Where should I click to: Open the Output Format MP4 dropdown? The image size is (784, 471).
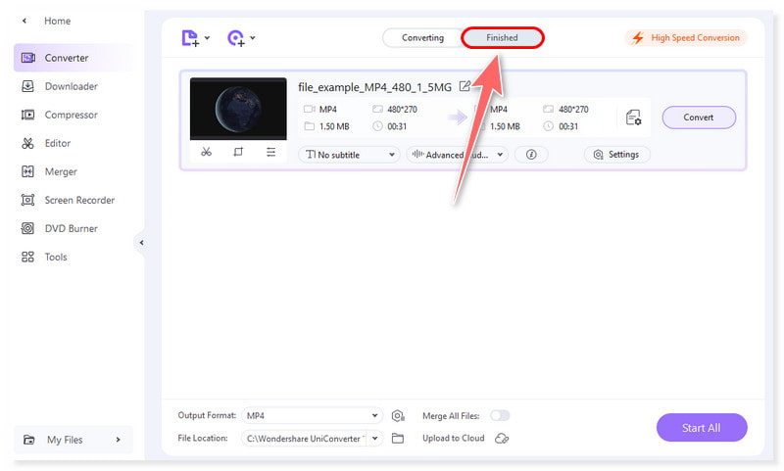pyautogui.click(x=313, y=416)
